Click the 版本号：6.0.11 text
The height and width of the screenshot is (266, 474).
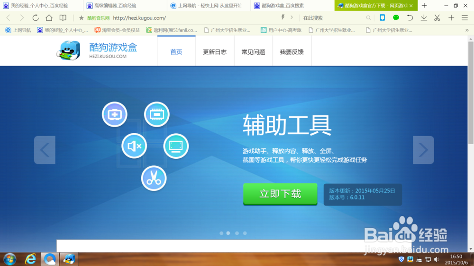[x=347, y=197]
